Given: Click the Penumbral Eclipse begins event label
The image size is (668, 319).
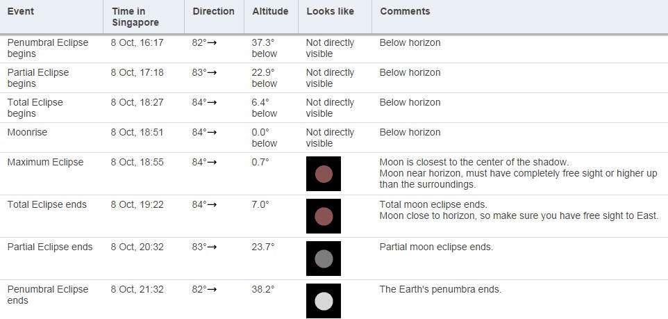Looking at the screenshot, I should 48,48.
